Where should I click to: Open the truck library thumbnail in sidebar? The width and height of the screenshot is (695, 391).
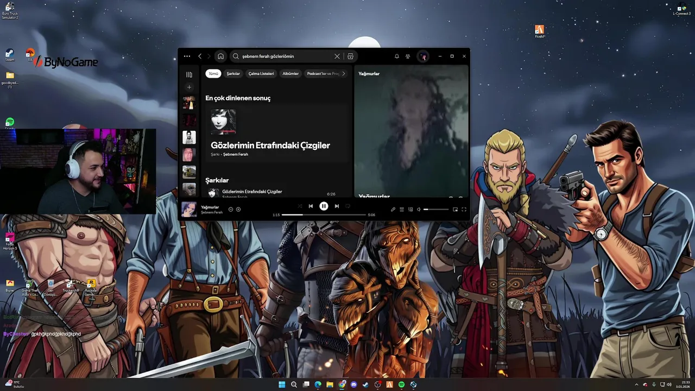[189, 172]
